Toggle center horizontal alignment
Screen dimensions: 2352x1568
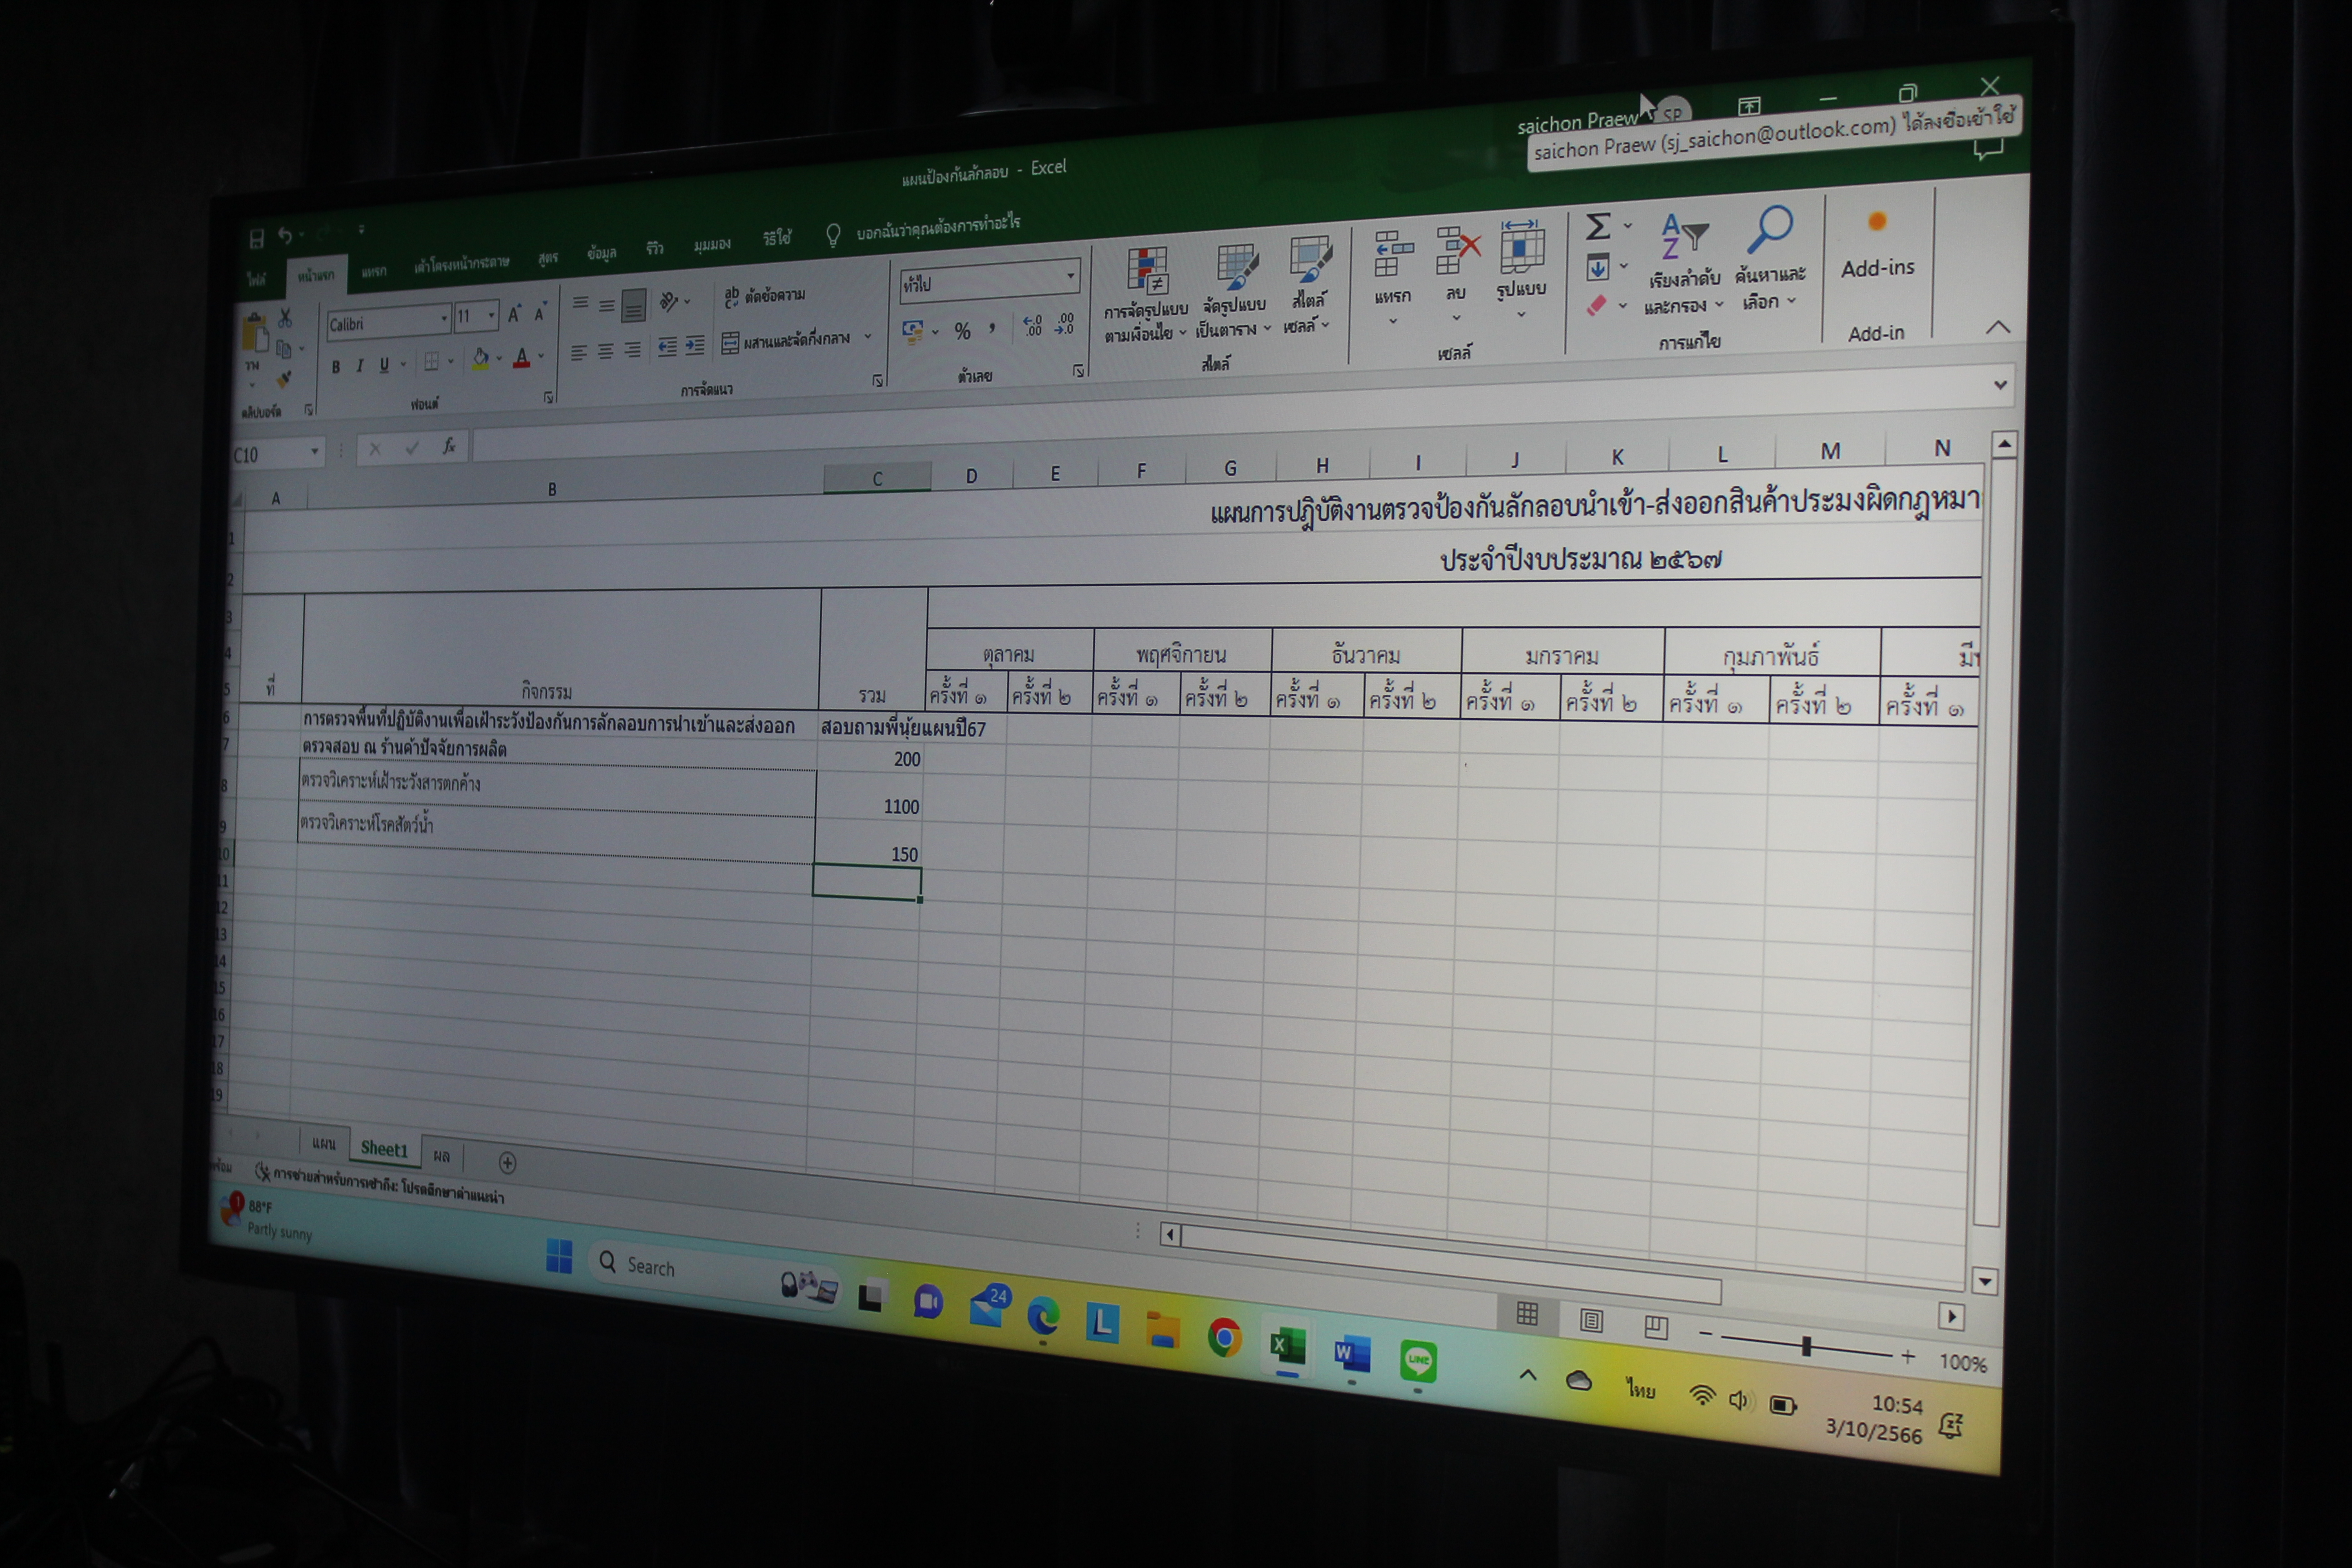tap(606, 351)
